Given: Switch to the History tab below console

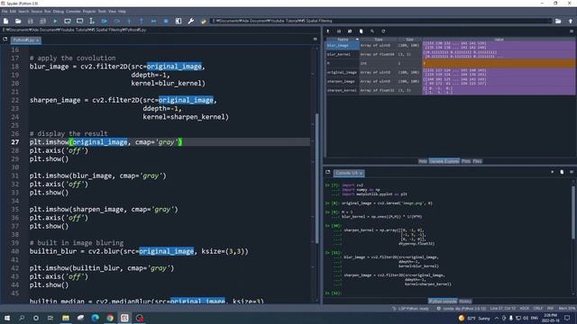Looking at the screenshot, I should [x=465, y=301].
